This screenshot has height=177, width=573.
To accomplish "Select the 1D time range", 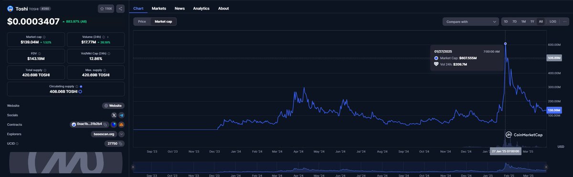I will (506, 21).
